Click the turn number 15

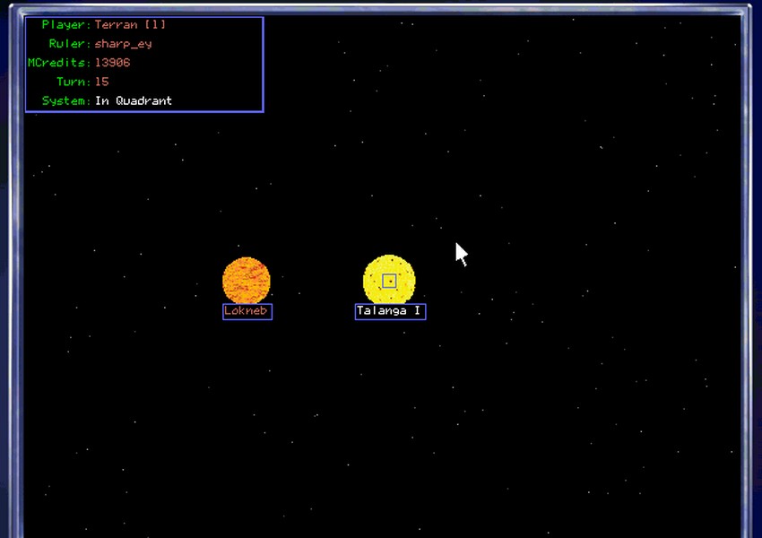coord(102,82)
